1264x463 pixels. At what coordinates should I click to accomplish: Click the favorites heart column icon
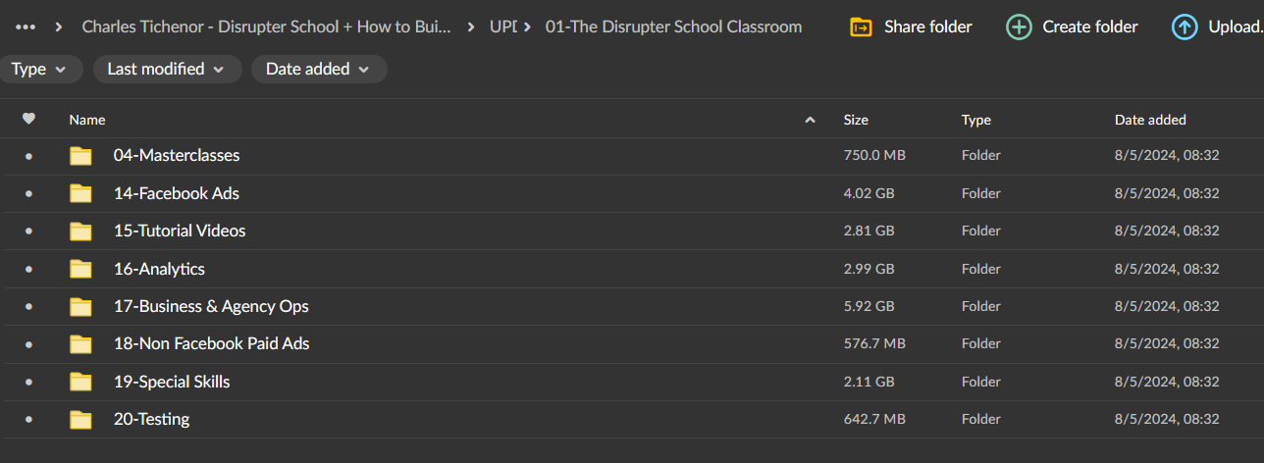point(28,120)
